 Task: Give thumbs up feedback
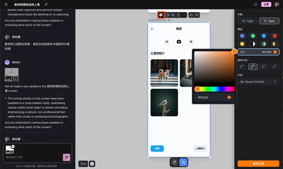click(x=191, y=15)
